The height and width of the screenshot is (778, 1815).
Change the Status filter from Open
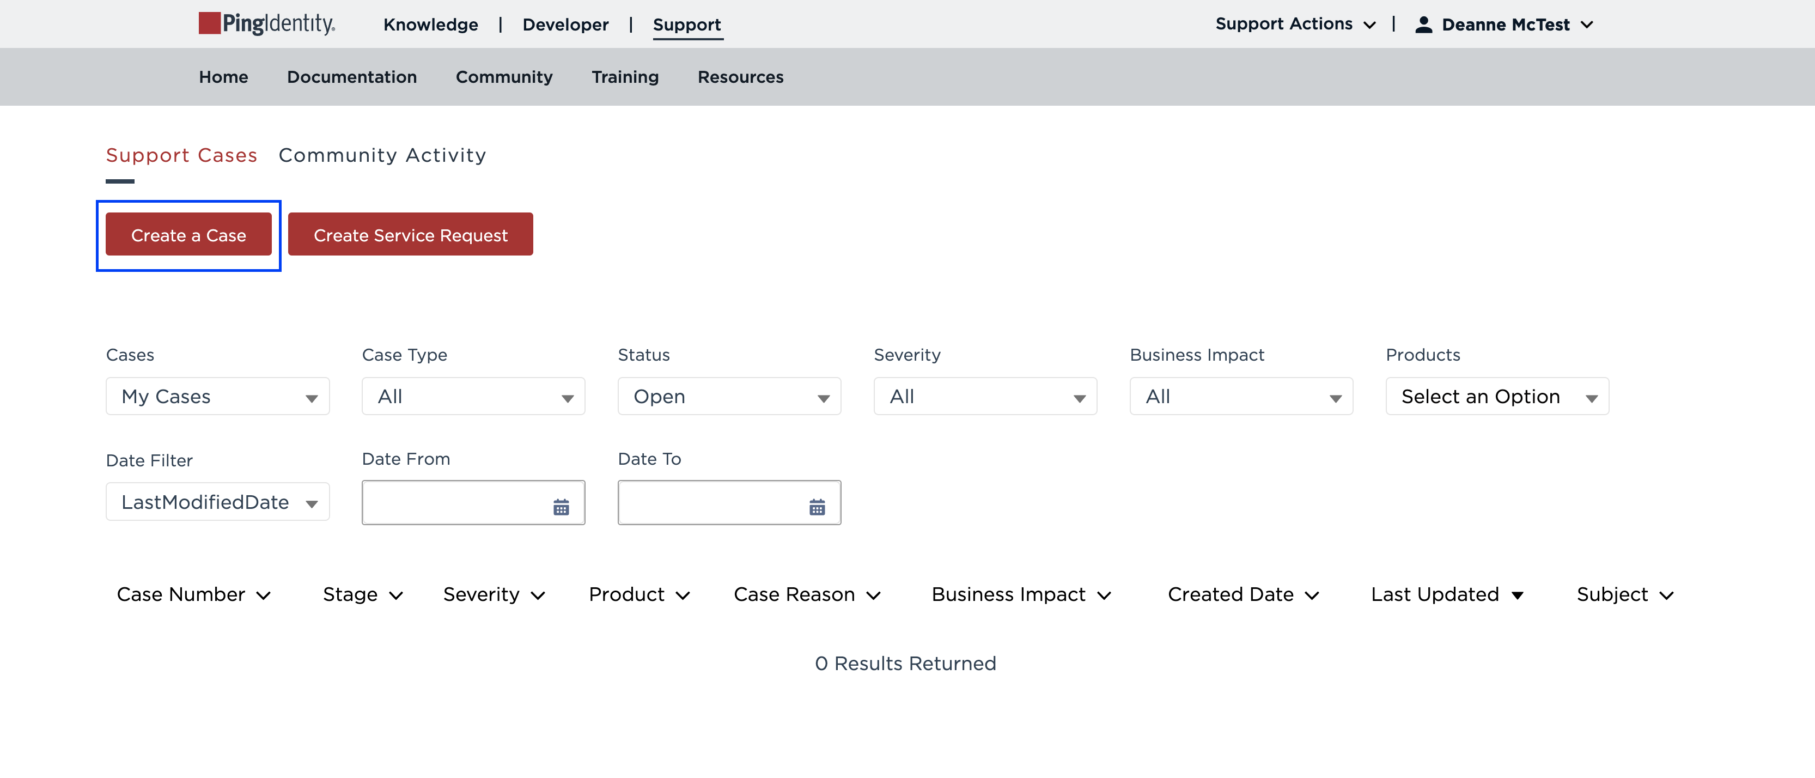(729, 396)
